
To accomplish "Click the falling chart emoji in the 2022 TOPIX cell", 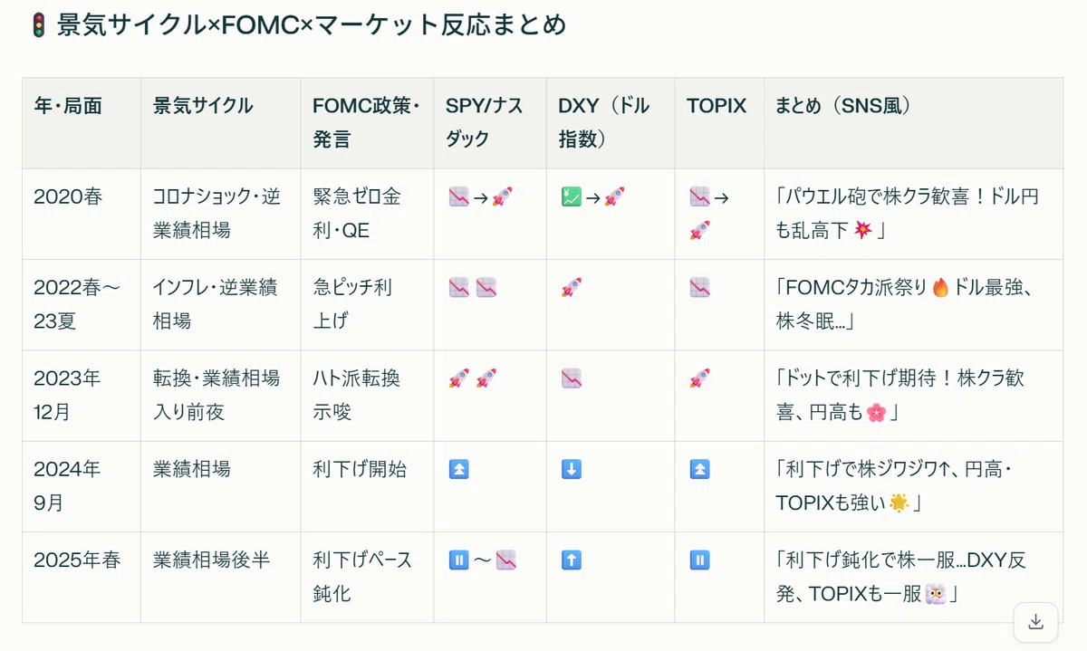I will click(x=698, y=288).
